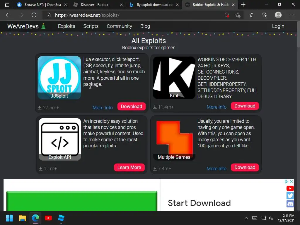
Task: Close the fly exploit download tab
Action: [177, 5]
